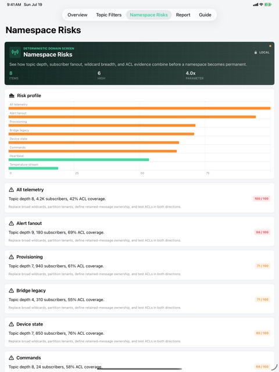Go to the Guide tab

(x=205, y=15)
